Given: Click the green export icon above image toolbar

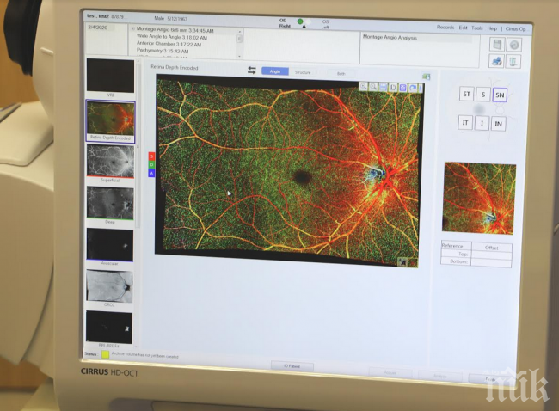Looking at the screenshot, I should (x=426, y=77).
